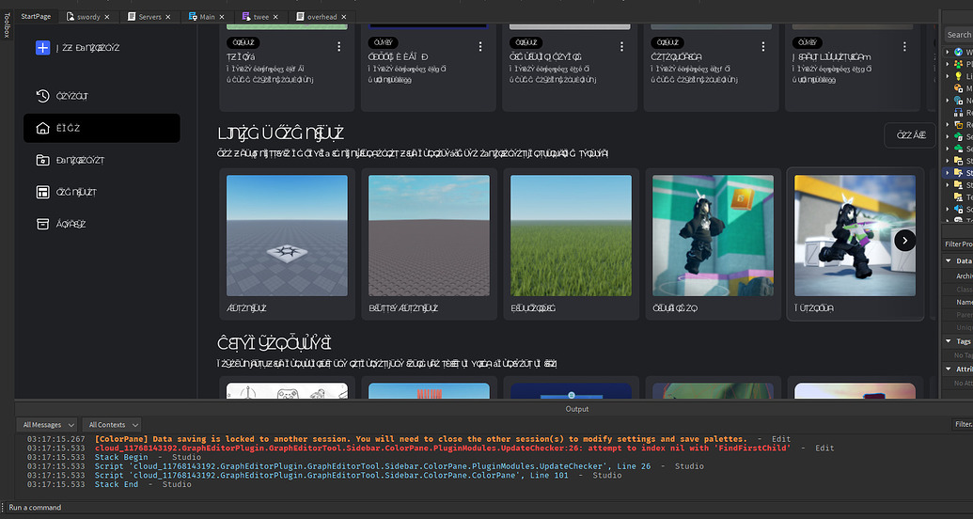Collapse the Attributes section in Properties
The image size is (973, 519).
click(949, 370)
